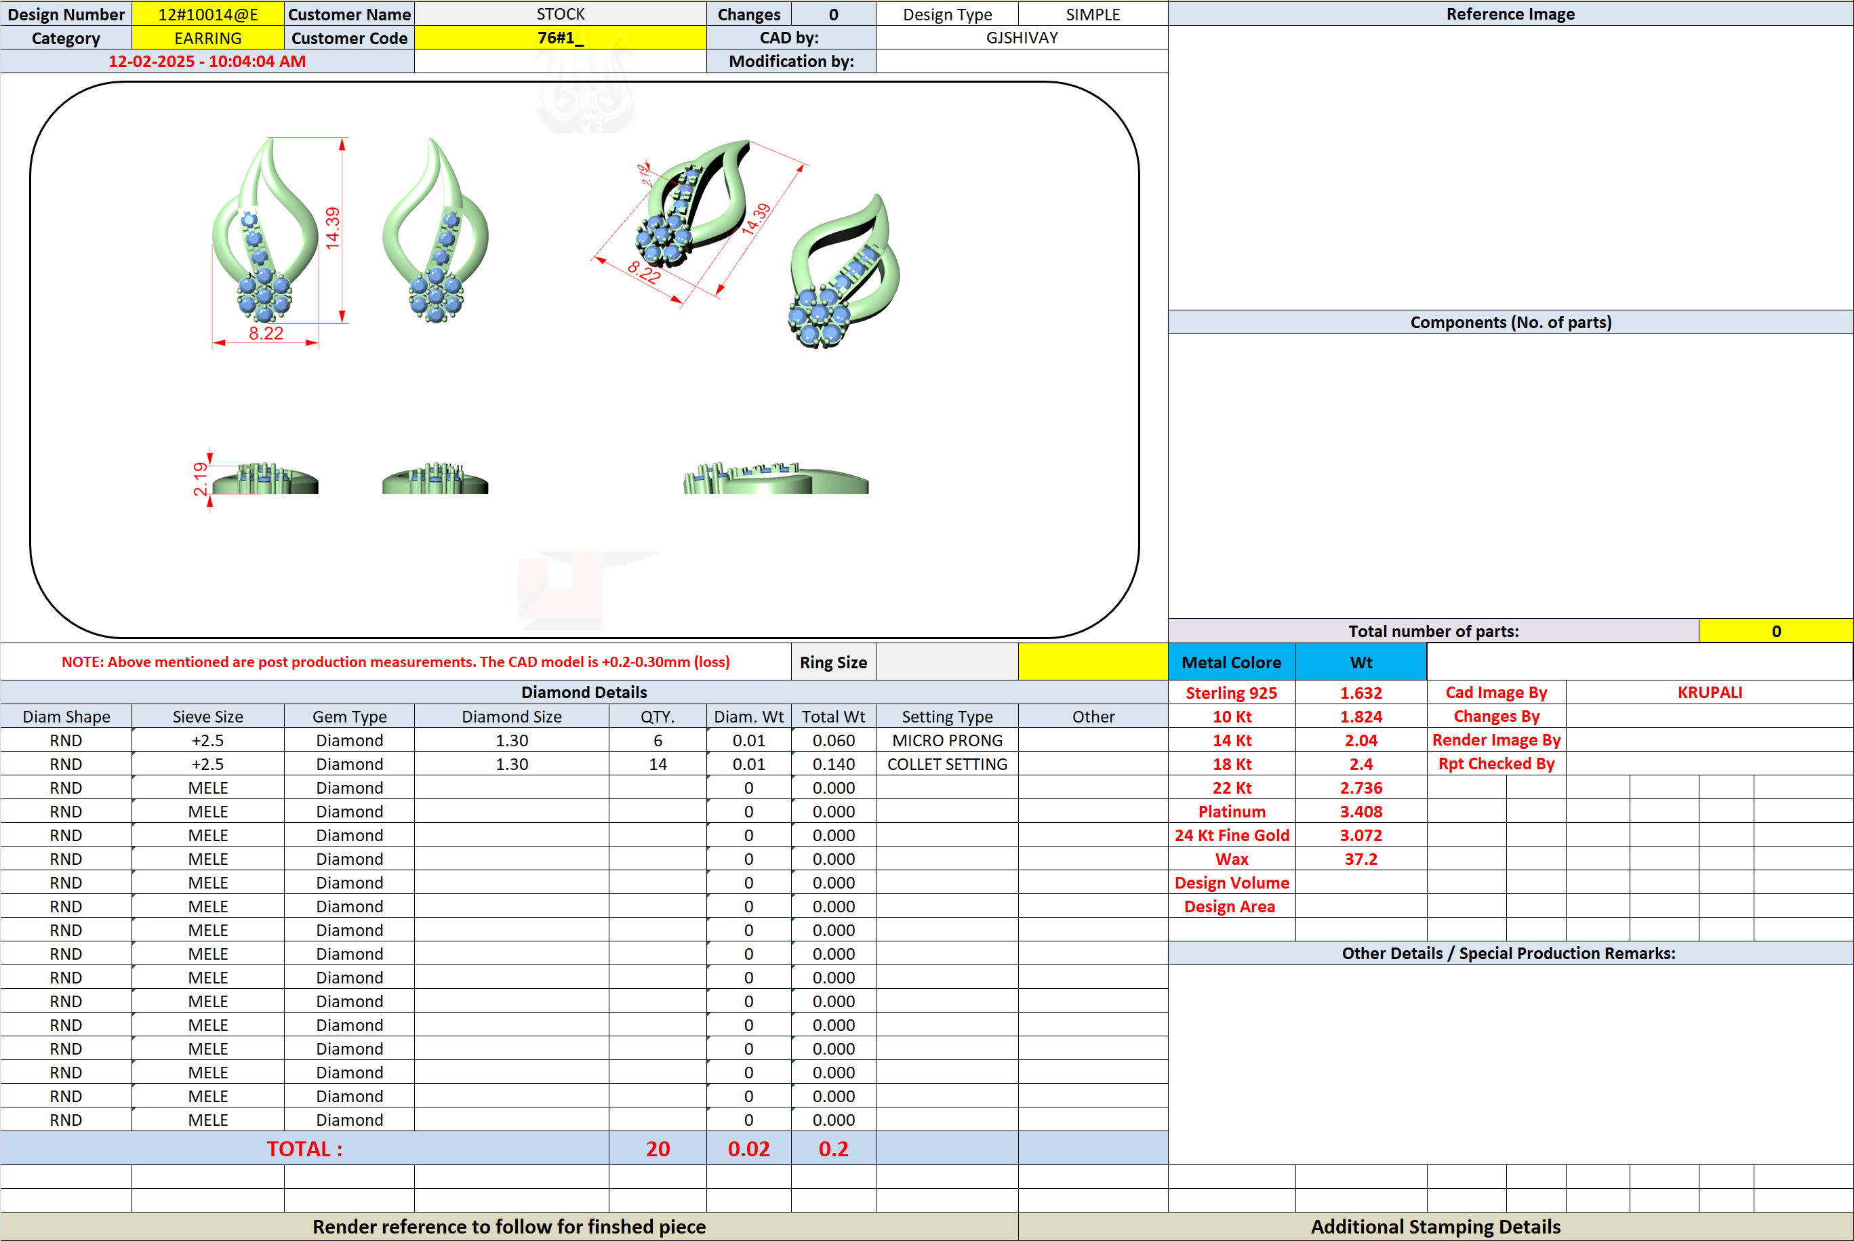Select the Wax weight 37.2 cell
1854x1241 pixels.
click(1361, 859)
